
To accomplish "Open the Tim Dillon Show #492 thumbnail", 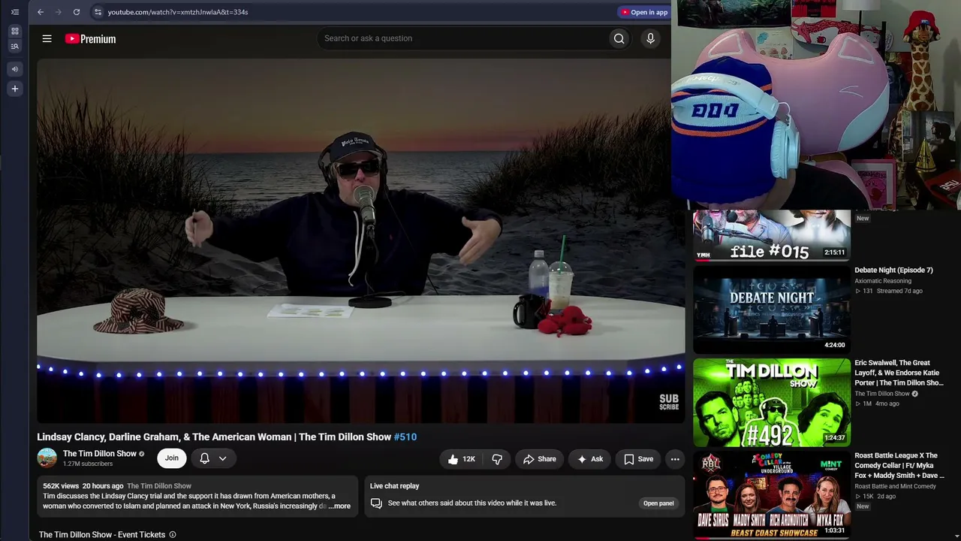I will tap(772, 403).
